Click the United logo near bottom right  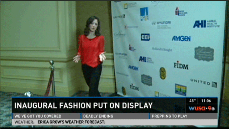[x=204, y=83]
